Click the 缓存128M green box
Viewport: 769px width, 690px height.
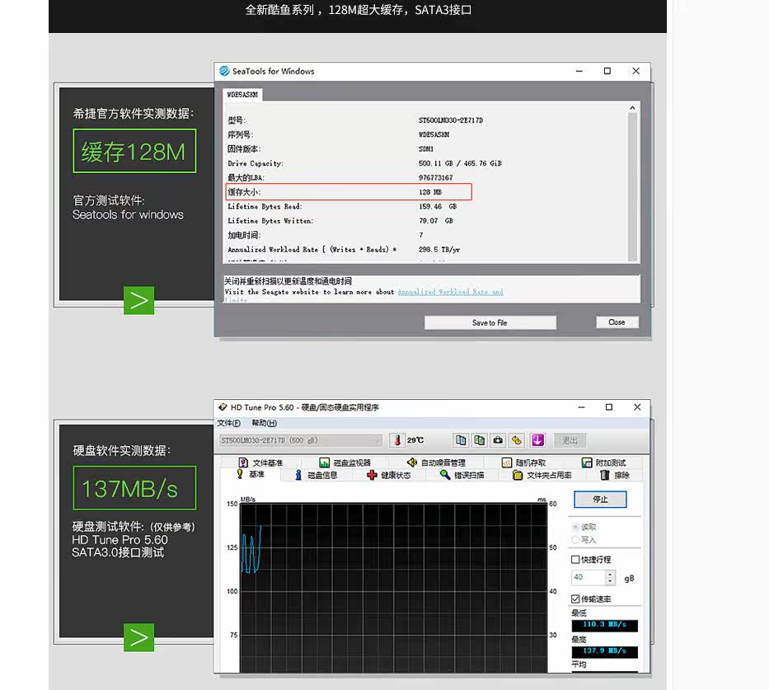coord(134,151)
